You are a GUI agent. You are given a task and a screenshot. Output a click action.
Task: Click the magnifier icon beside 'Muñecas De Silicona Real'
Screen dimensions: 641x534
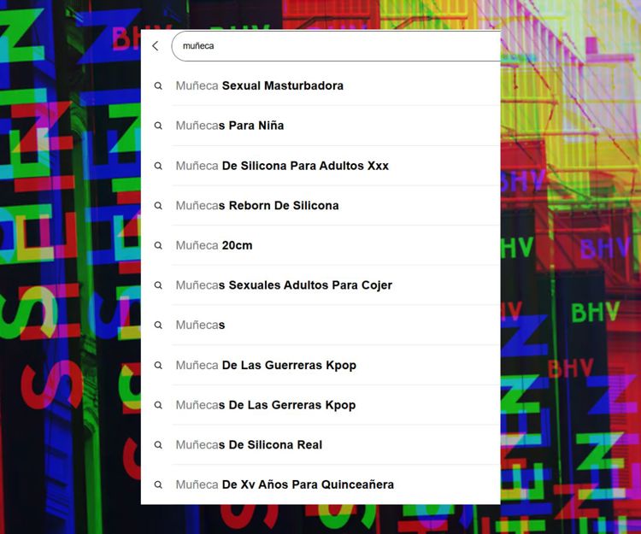(158, 445)
